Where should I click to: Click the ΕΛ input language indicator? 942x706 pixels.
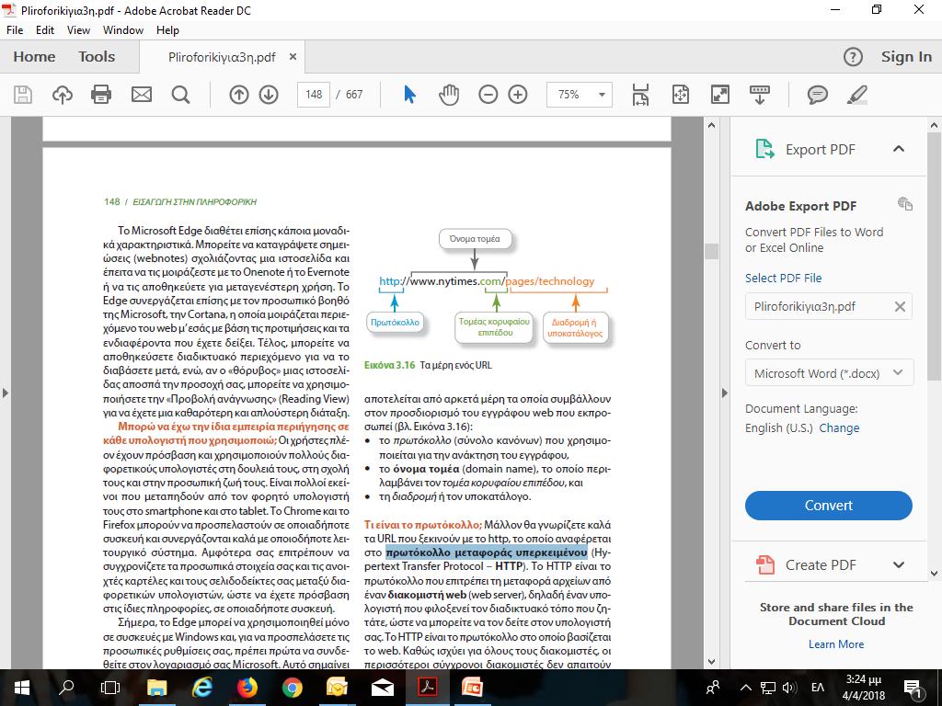[818, 688]
